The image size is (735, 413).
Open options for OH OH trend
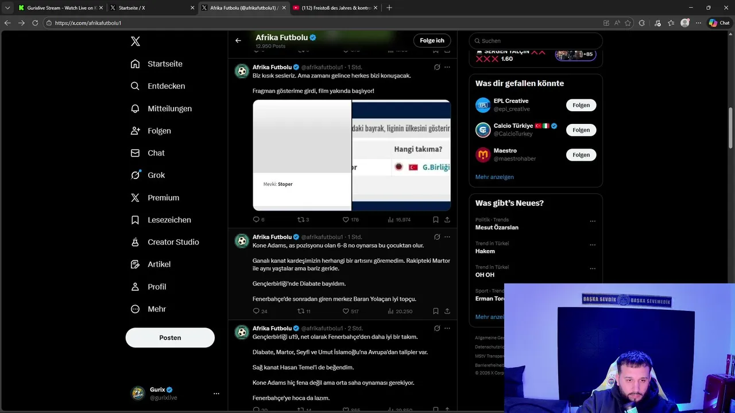(x=593, y=268)
